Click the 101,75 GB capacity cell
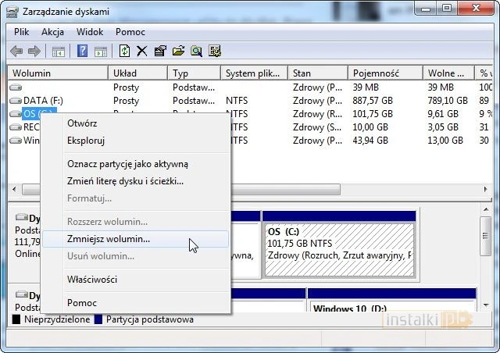 point(373,114)
